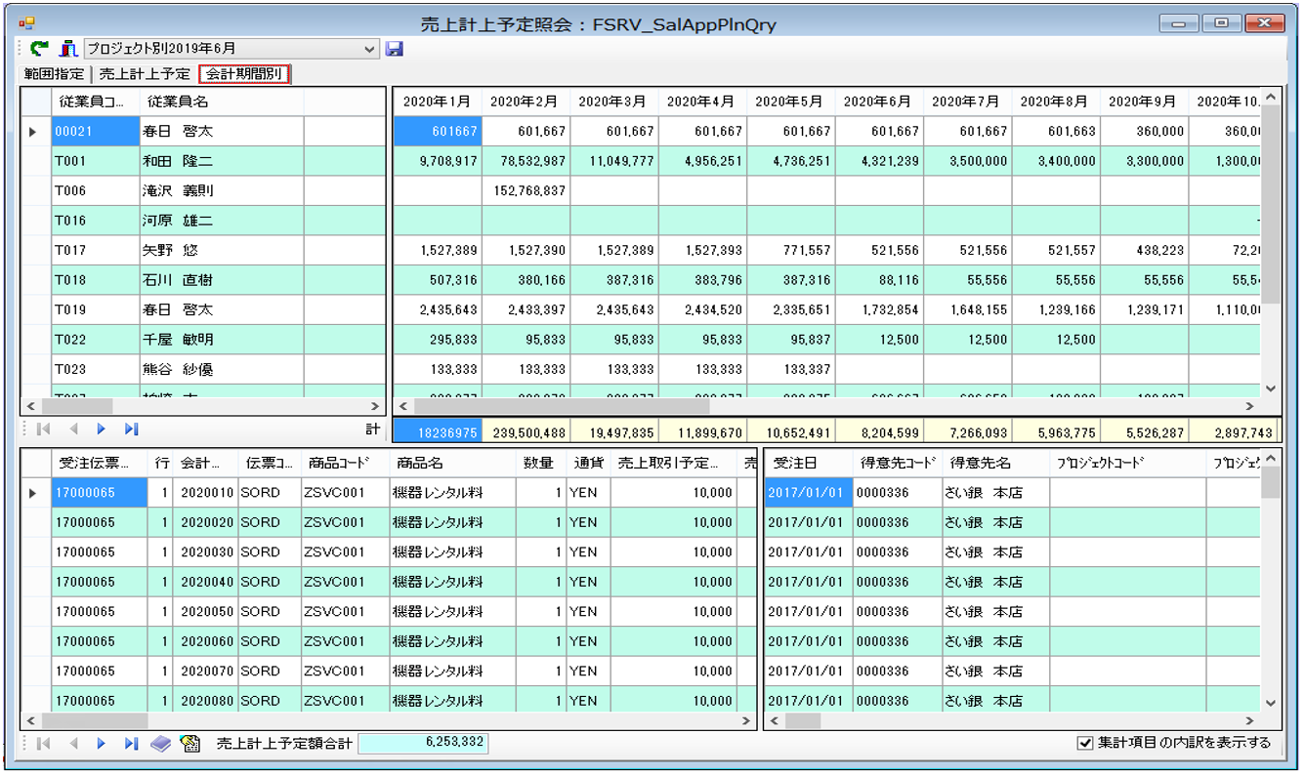Open the 売上計上予定 tab
The width and height of the screenshot is (1305, 776).
point(145,74)
